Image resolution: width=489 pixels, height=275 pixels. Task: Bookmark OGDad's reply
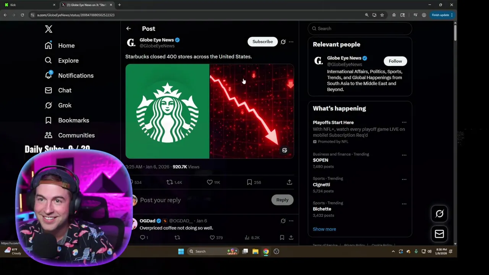pos(282,238)
